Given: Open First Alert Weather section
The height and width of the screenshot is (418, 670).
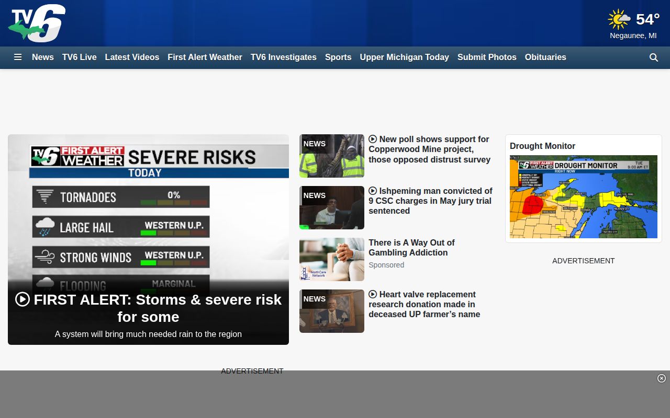Looking at the screenshot, I should tap(205, 57).
